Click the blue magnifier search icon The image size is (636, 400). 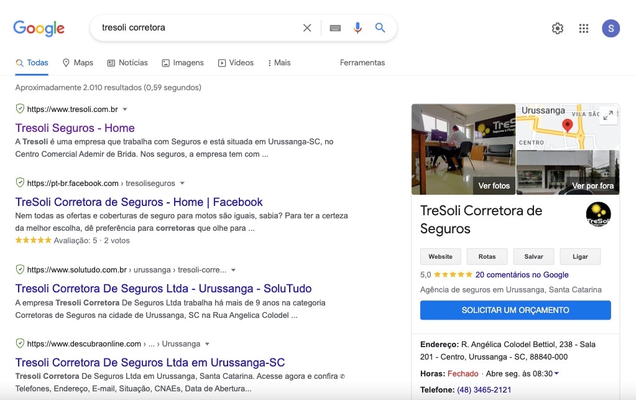click(380, 27)
